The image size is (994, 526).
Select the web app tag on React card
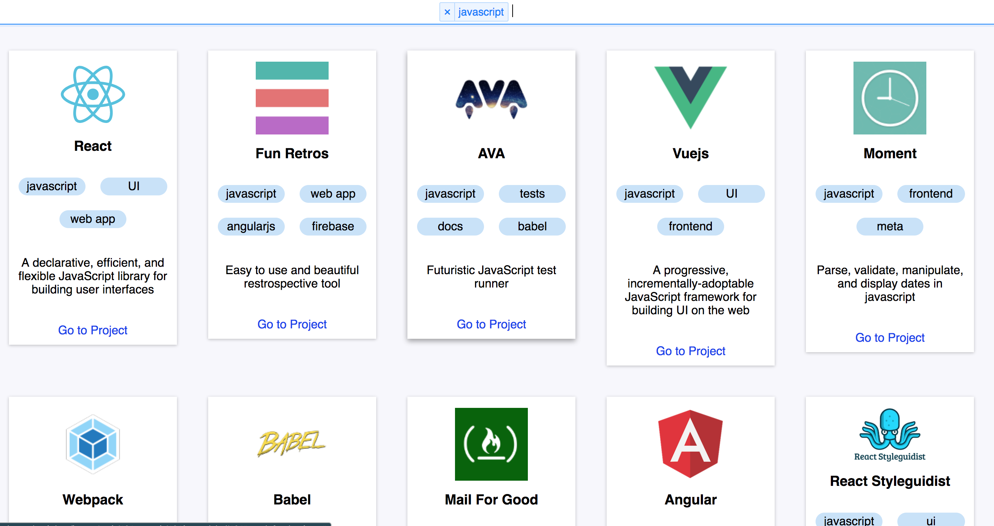(93, 219)
